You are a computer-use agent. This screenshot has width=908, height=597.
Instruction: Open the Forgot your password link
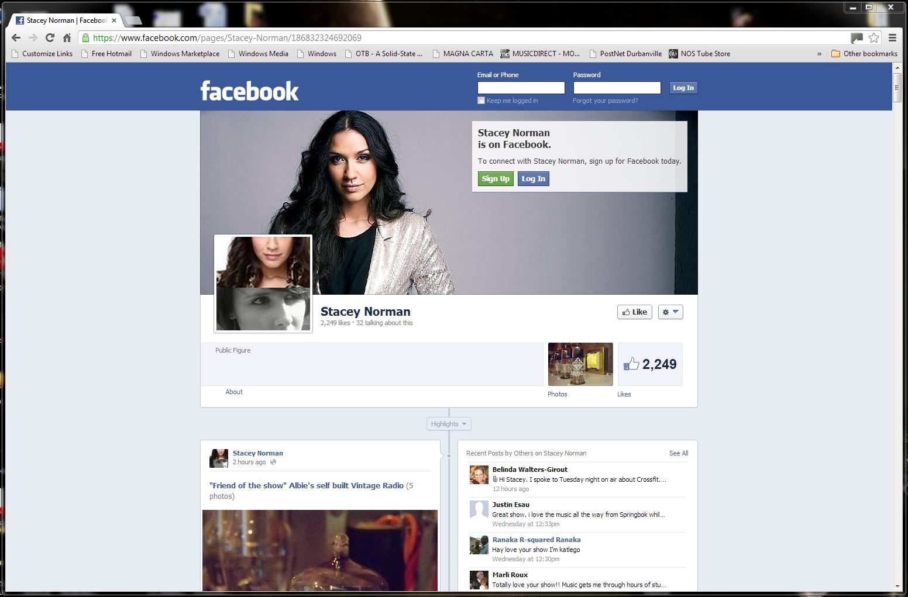tap(606, 101)
